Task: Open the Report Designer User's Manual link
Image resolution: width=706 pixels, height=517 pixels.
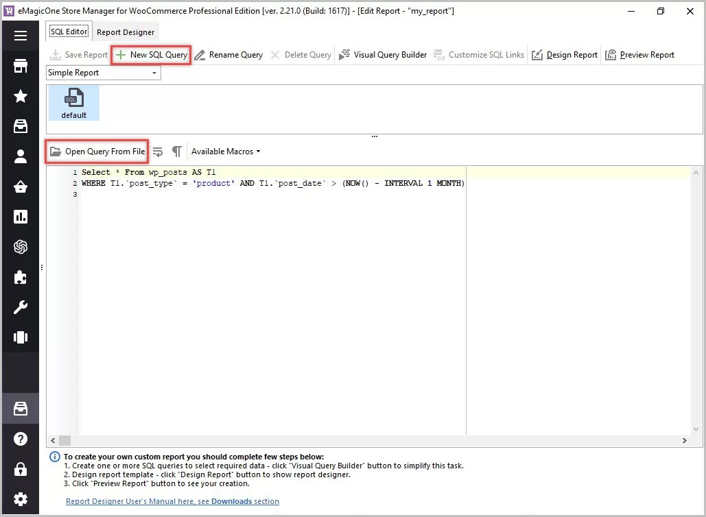Action: (x=172, y=501)
